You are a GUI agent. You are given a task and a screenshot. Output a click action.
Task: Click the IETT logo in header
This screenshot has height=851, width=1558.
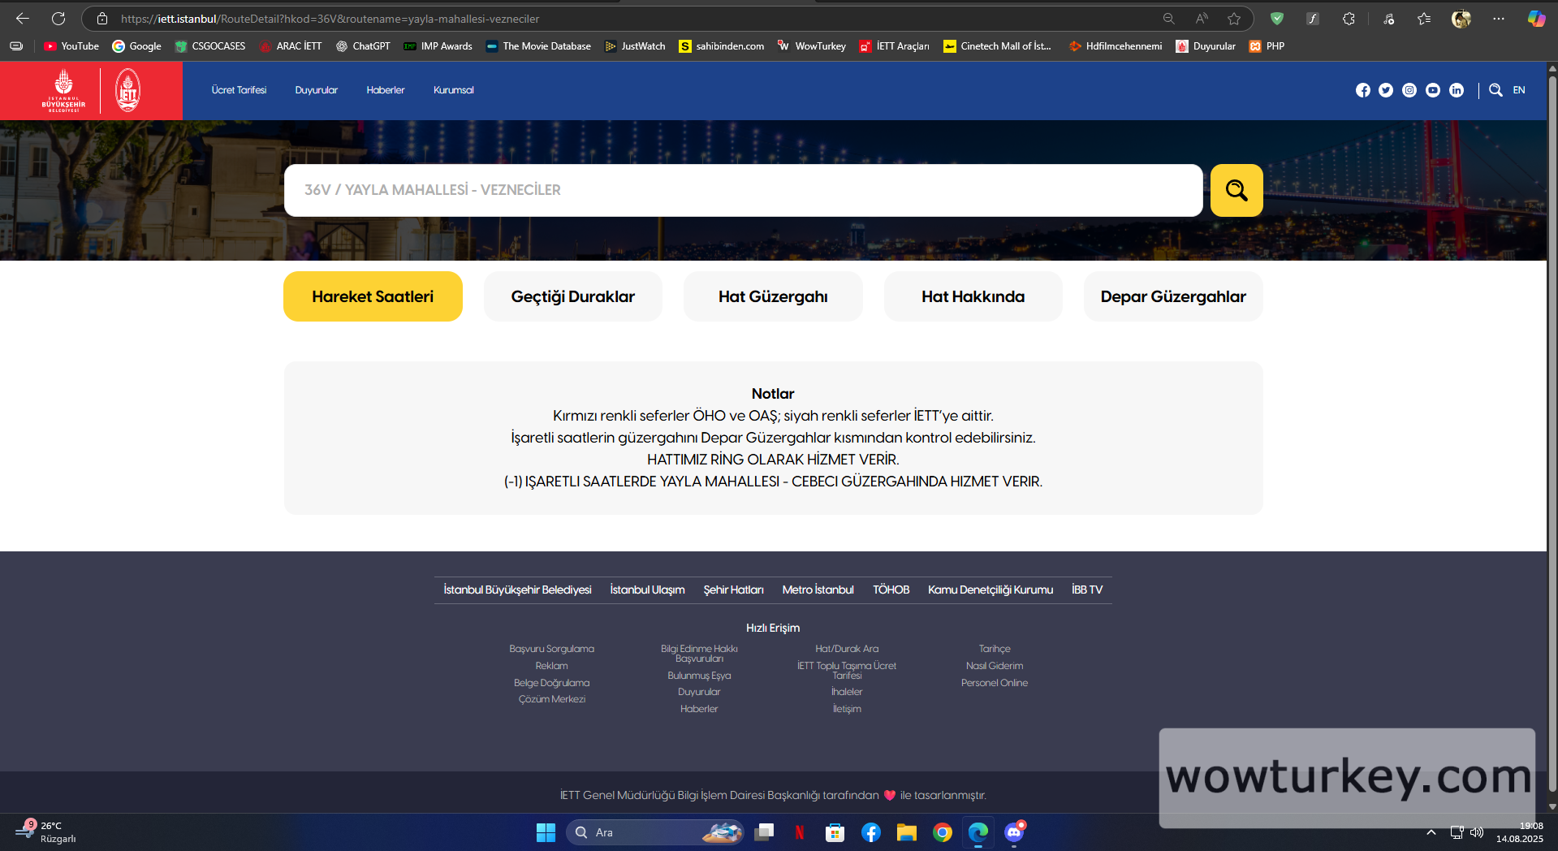click(127, 90)
